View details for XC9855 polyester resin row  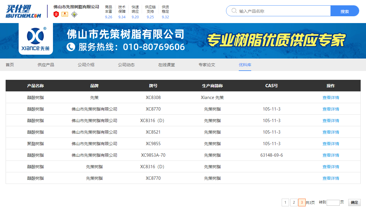[x=331, y=144]
